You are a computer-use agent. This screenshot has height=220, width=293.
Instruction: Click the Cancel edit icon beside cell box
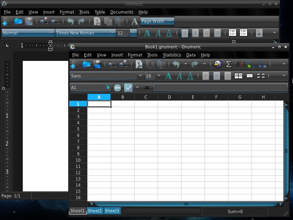117,88
